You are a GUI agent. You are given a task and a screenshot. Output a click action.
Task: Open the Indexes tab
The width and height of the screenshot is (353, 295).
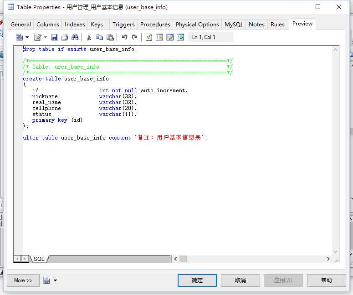[x=75, y=24]
